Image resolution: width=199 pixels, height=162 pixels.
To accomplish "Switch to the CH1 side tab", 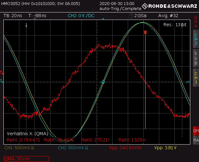I will click(196, 78).
